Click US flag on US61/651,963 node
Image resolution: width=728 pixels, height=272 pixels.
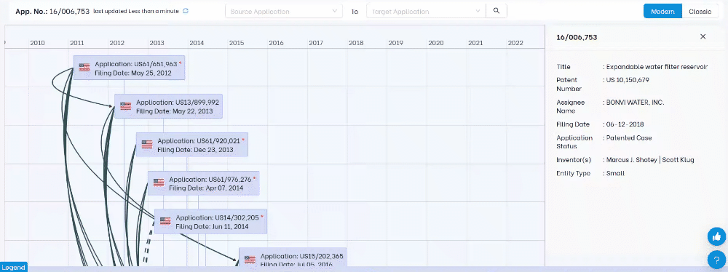[x=84, y=68]
